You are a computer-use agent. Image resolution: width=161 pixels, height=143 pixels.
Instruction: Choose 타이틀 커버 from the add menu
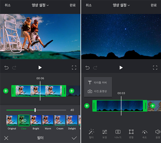97,83
